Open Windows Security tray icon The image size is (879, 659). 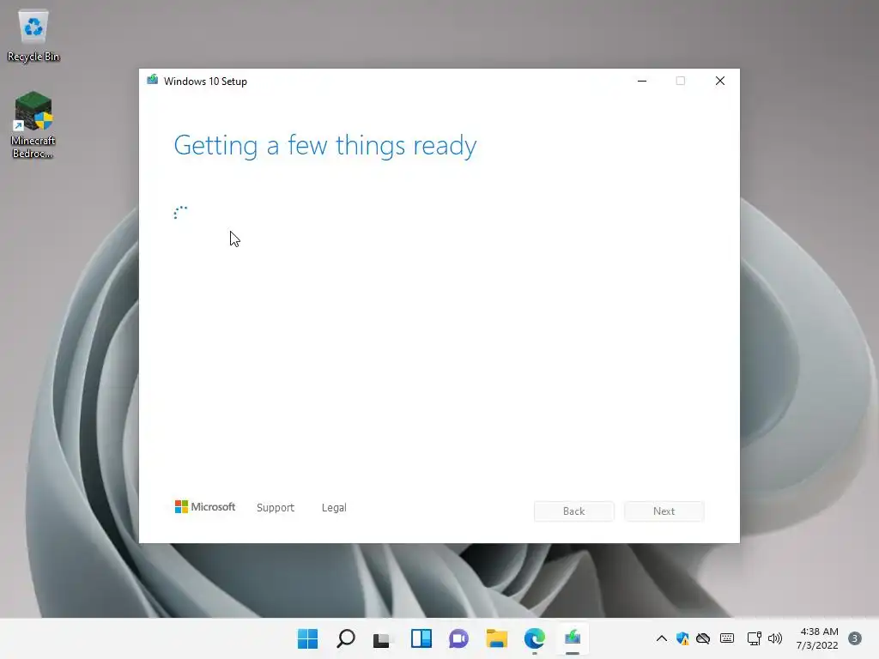(x=682, y=638)
